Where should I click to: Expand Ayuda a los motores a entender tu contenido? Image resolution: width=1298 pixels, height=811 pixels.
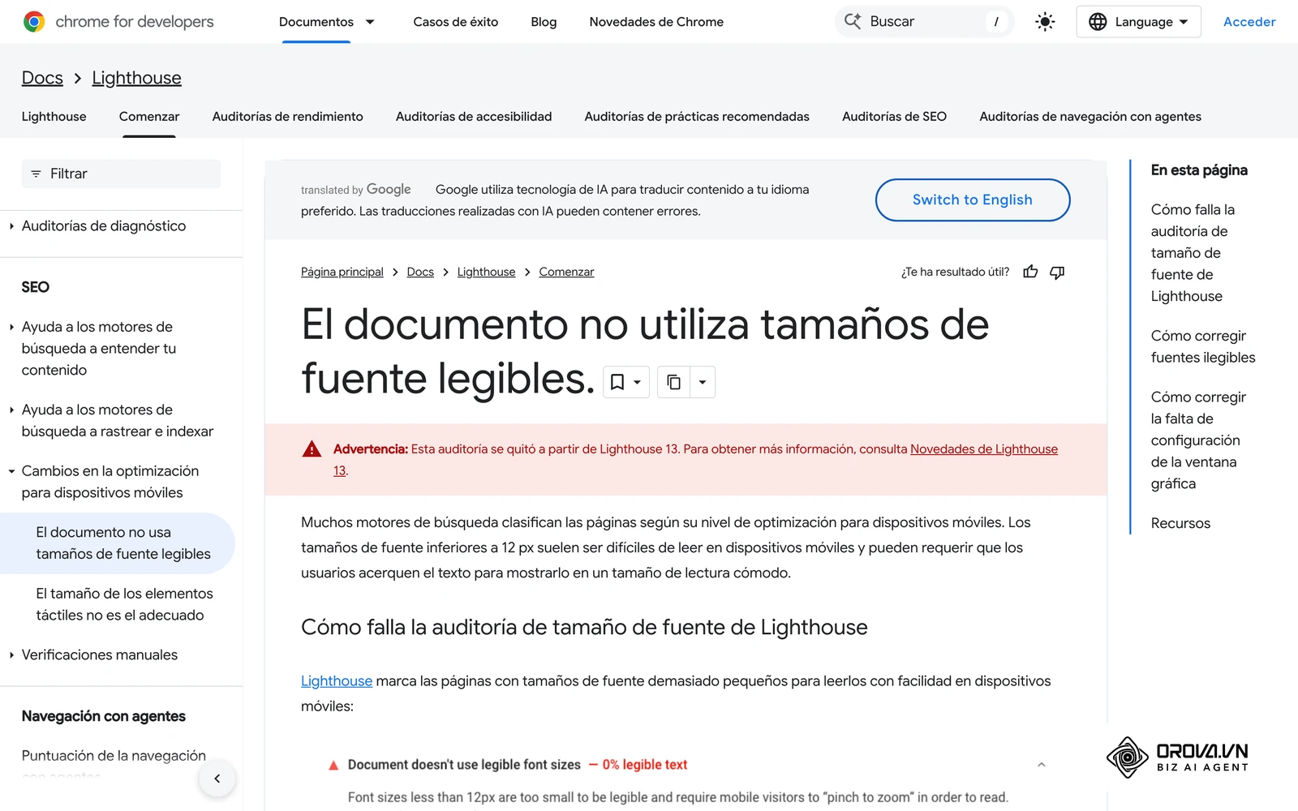click(11, 327)
